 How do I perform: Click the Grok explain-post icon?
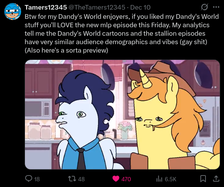tap(204, 7)
